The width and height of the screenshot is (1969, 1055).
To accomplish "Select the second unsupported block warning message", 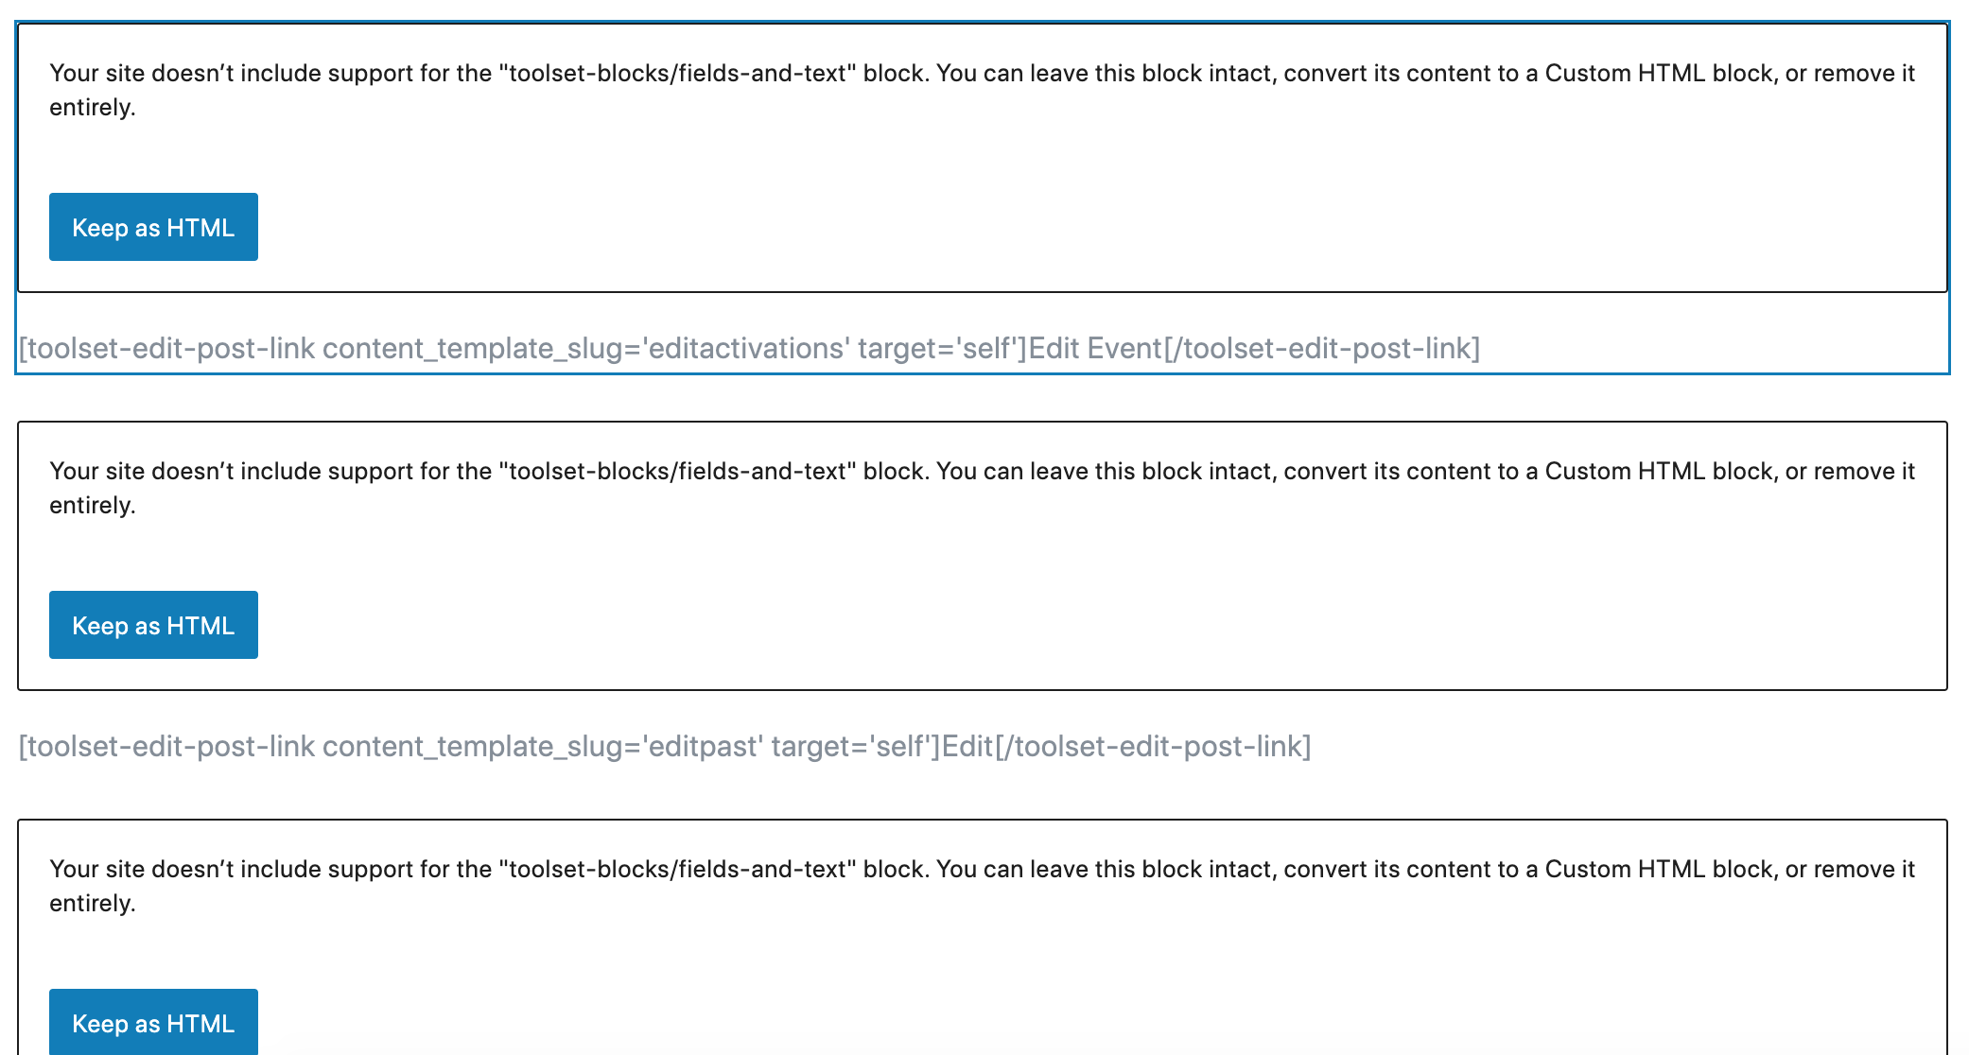I will (x=982, y=488).
